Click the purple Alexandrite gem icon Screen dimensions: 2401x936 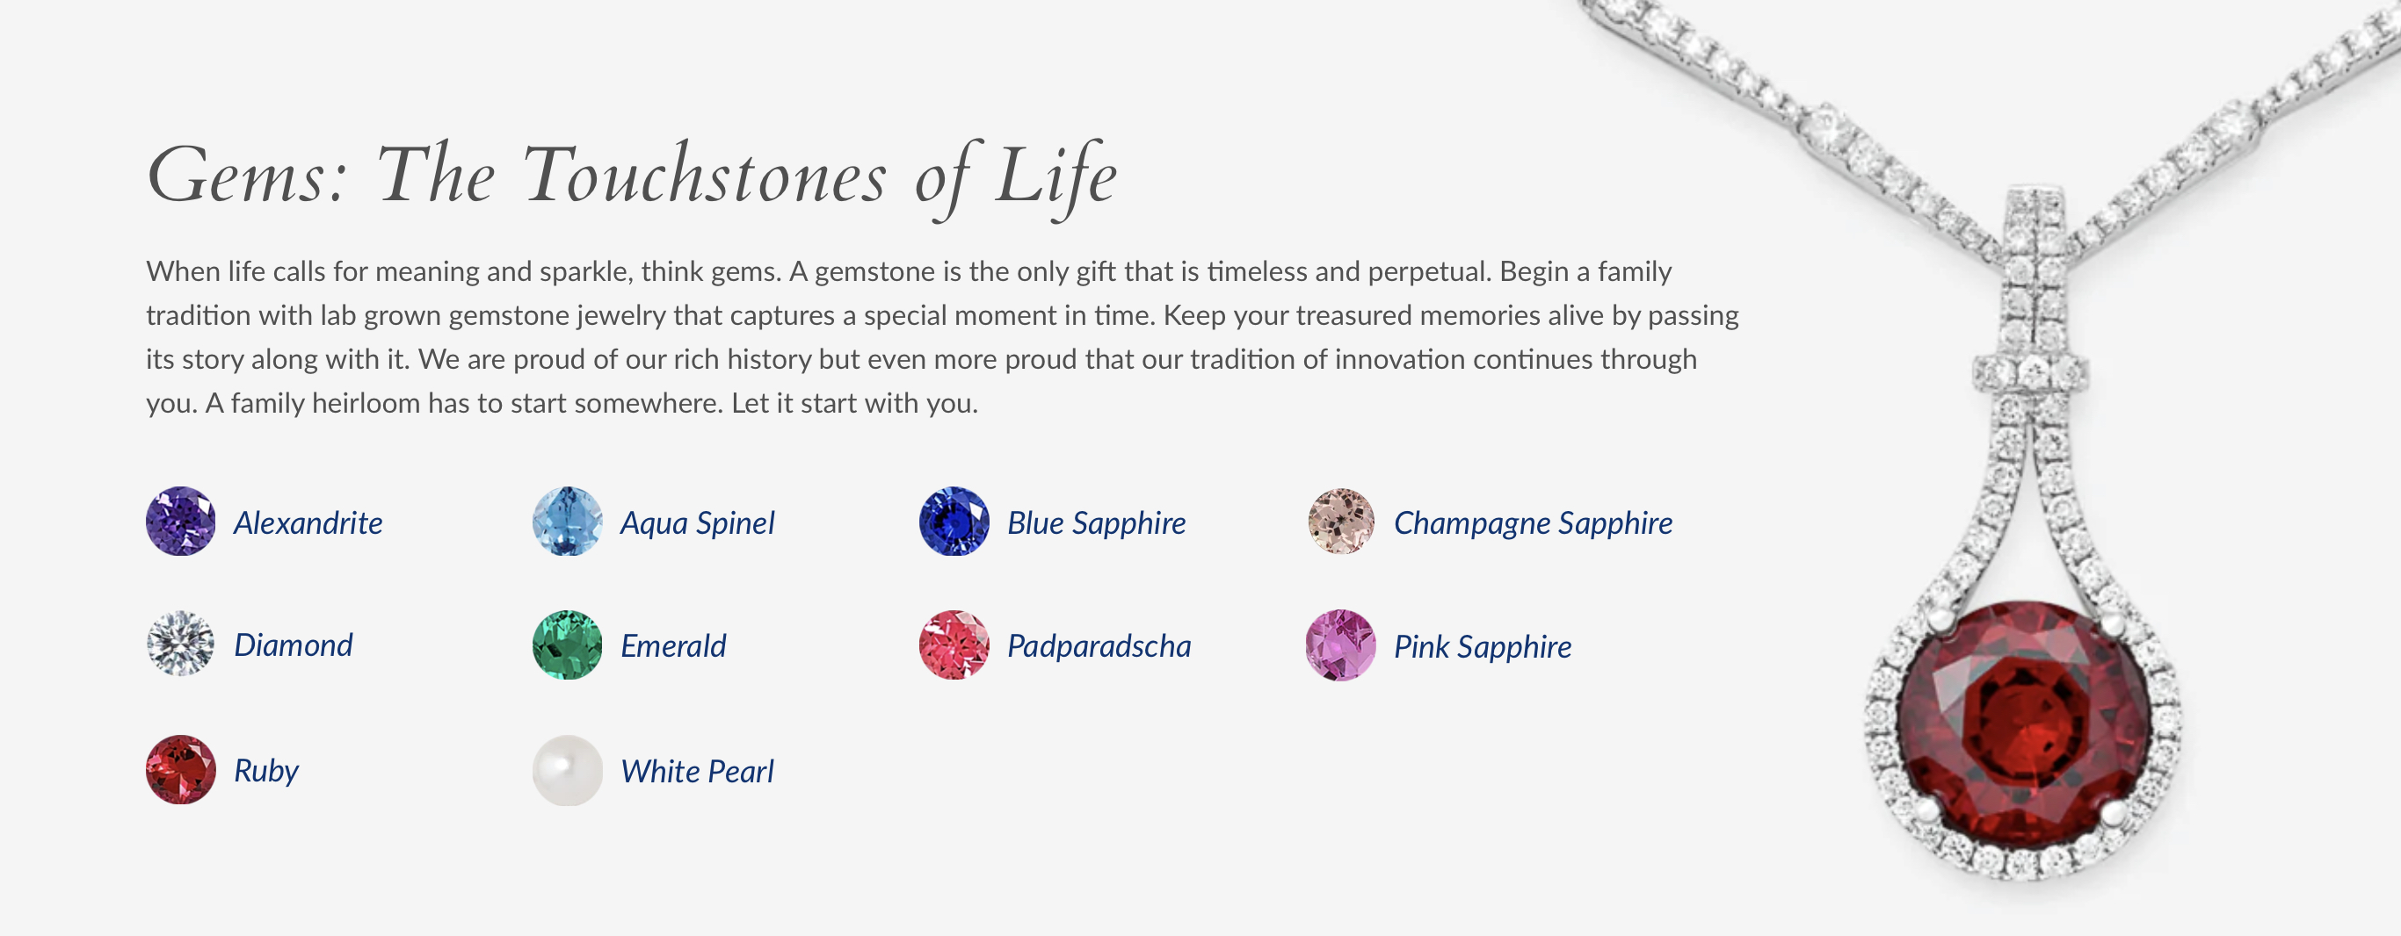(x=181, y=522)
